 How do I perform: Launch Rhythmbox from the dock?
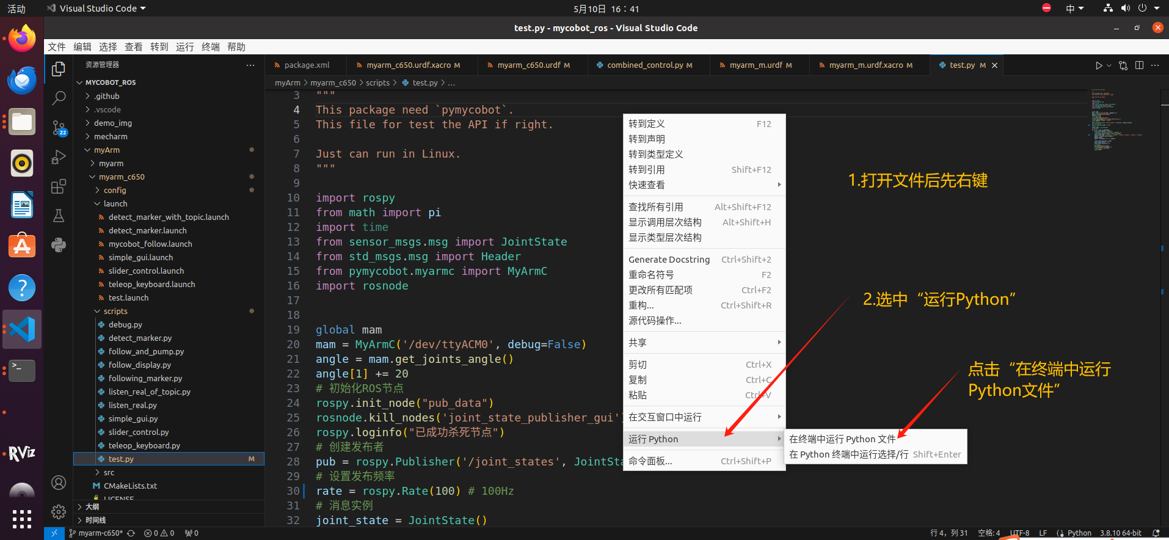[22, 163]
